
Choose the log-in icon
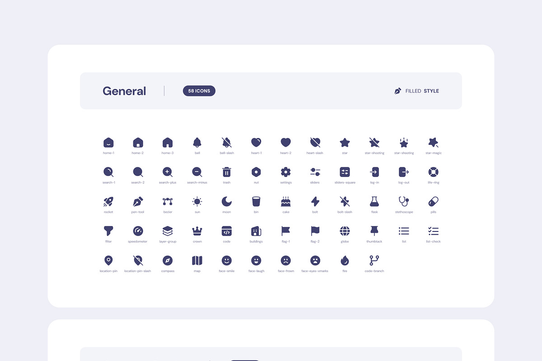(374, 172)
